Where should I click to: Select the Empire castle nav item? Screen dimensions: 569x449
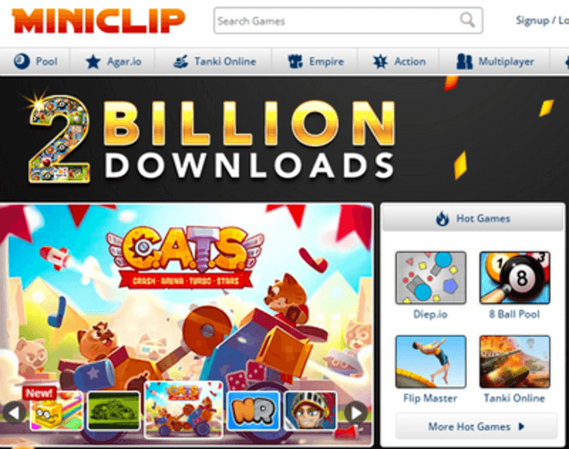(x=315, y=62)
